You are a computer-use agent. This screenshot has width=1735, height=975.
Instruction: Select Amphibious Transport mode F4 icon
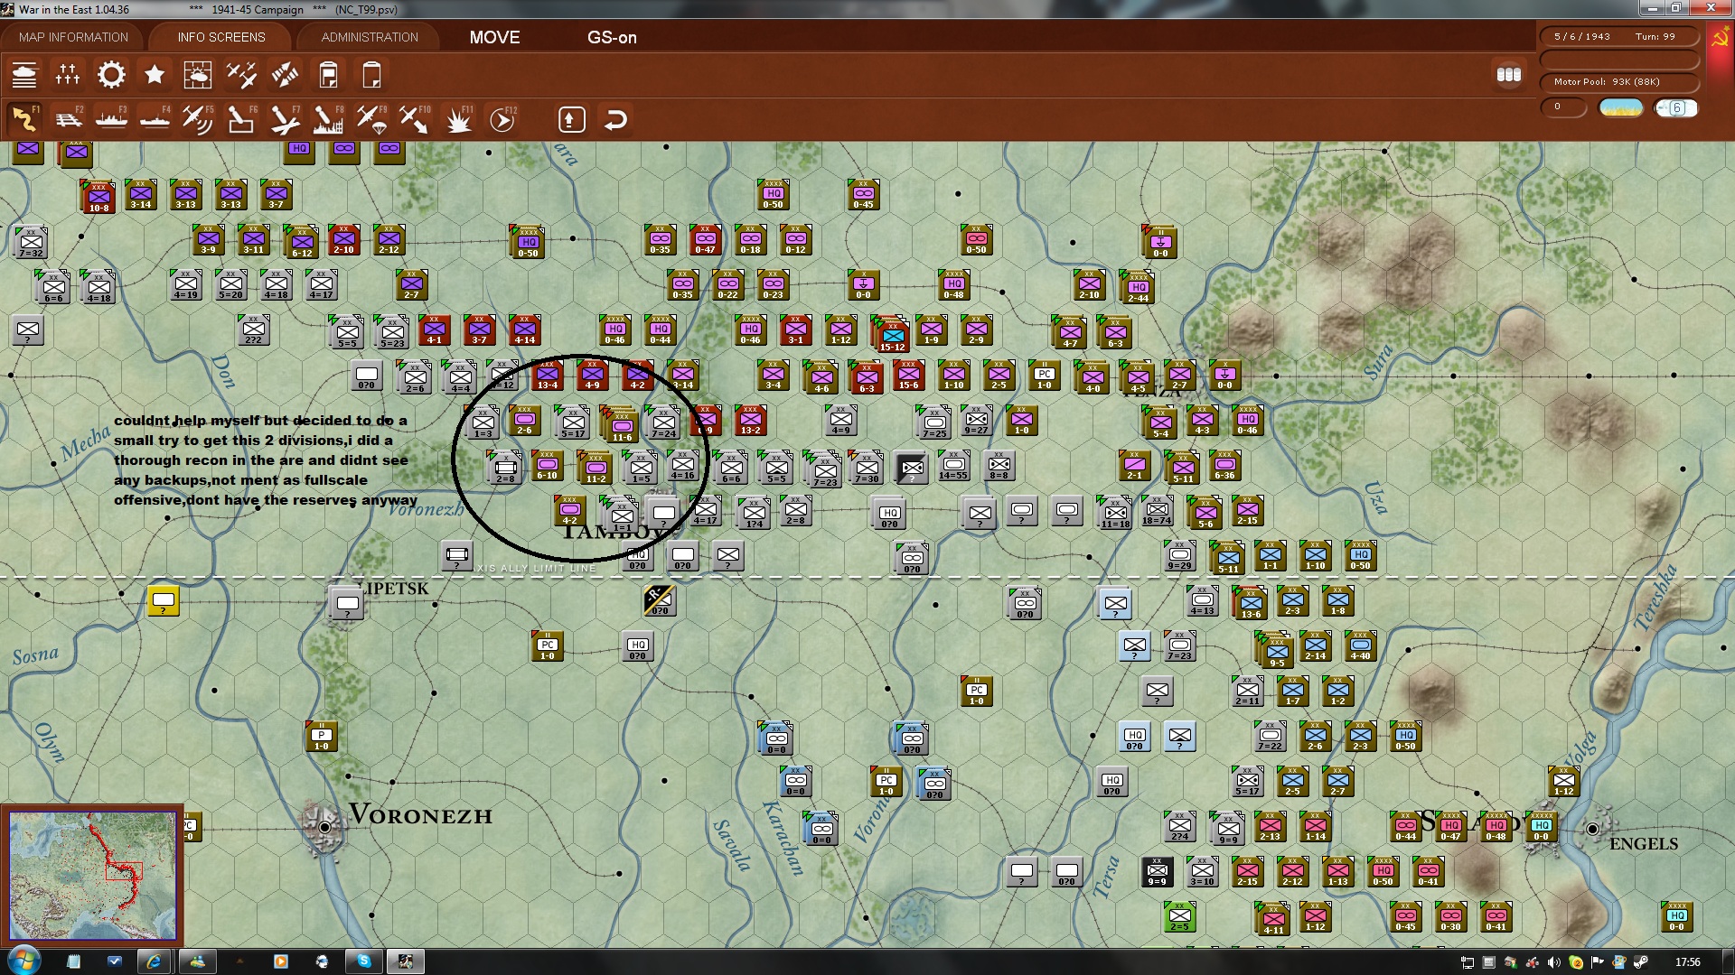155,119
